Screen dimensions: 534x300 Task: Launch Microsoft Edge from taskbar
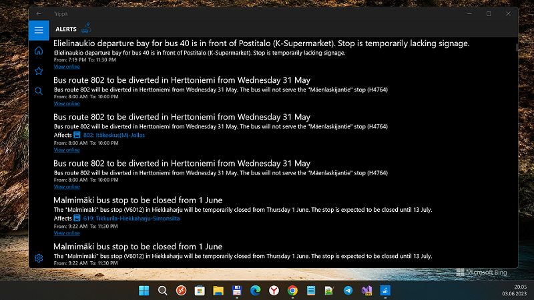click(x=255, y=291)
